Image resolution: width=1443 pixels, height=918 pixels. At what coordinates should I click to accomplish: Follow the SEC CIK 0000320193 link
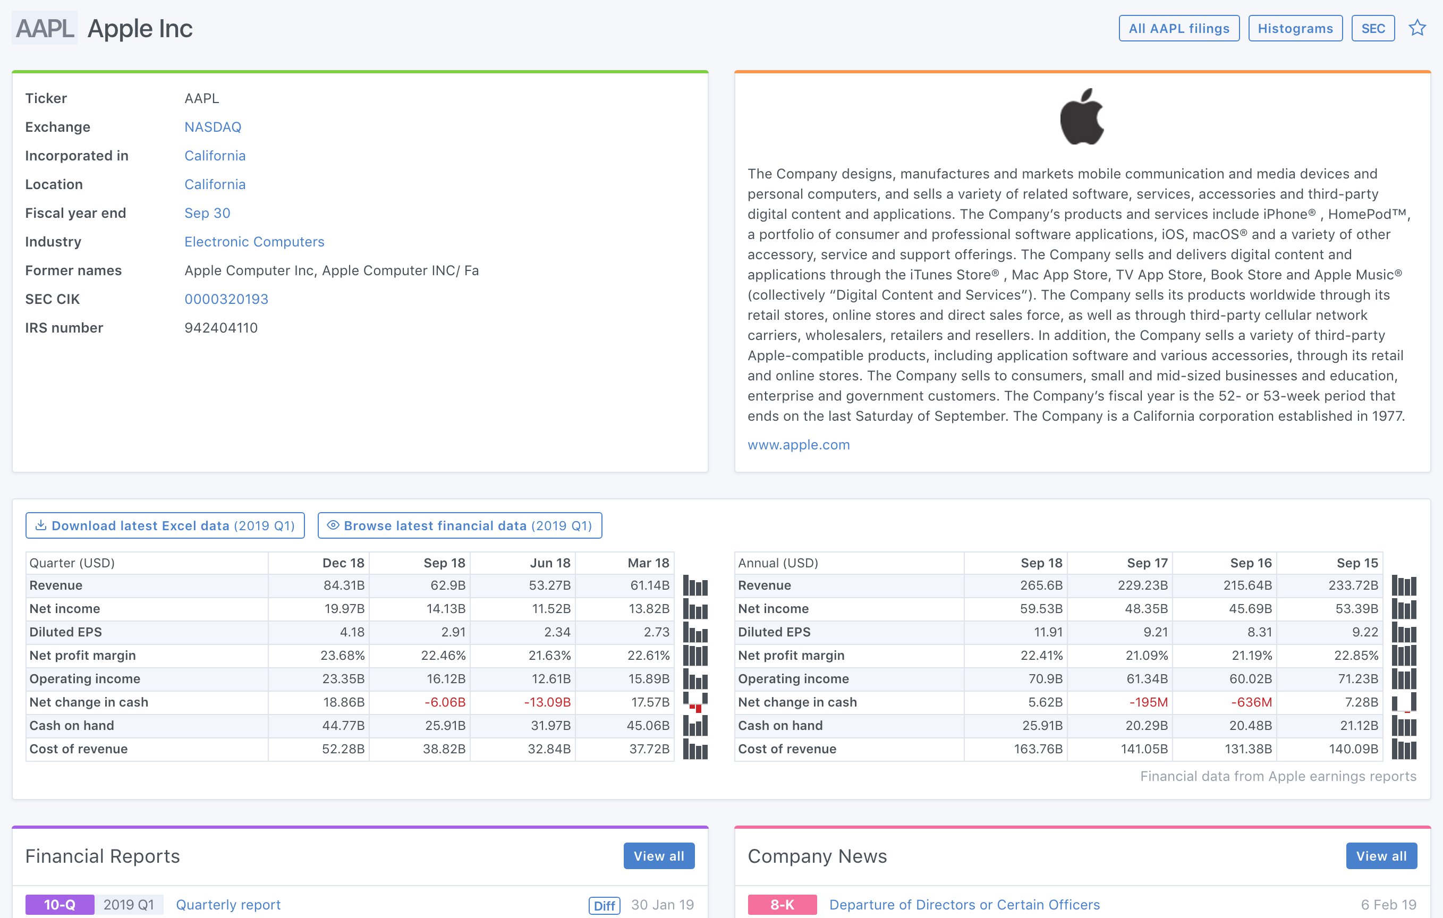point(226,299)
